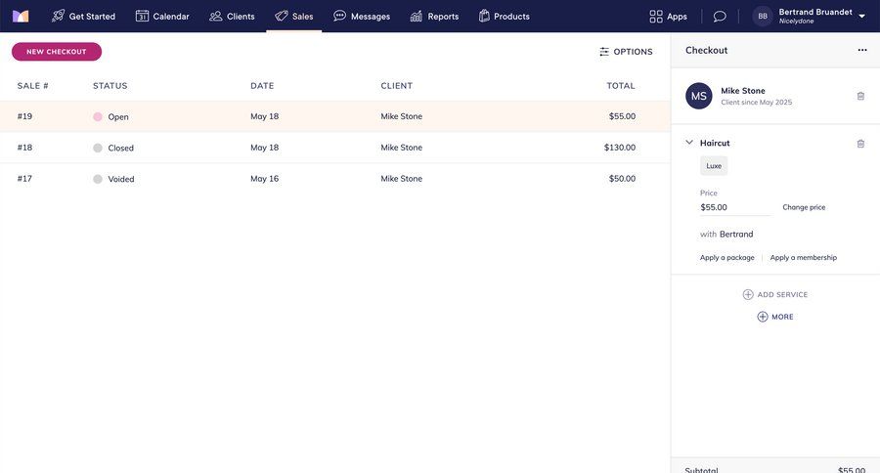Click the Change price link

click(x=804, y=207)
